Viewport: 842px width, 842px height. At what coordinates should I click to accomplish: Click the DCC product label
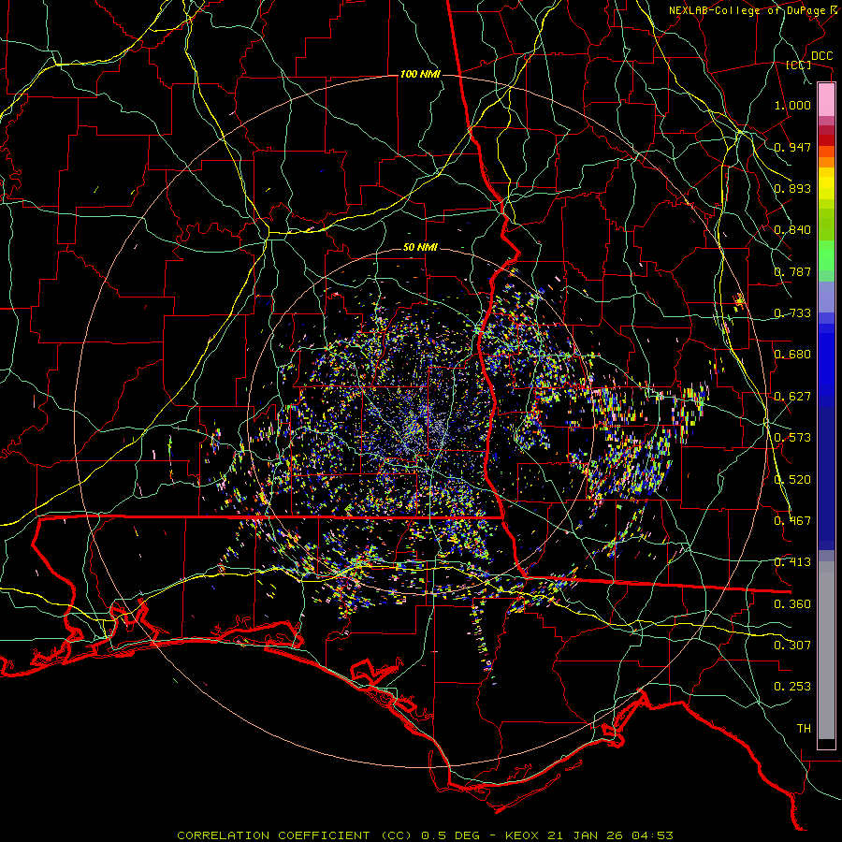(821, 56)
